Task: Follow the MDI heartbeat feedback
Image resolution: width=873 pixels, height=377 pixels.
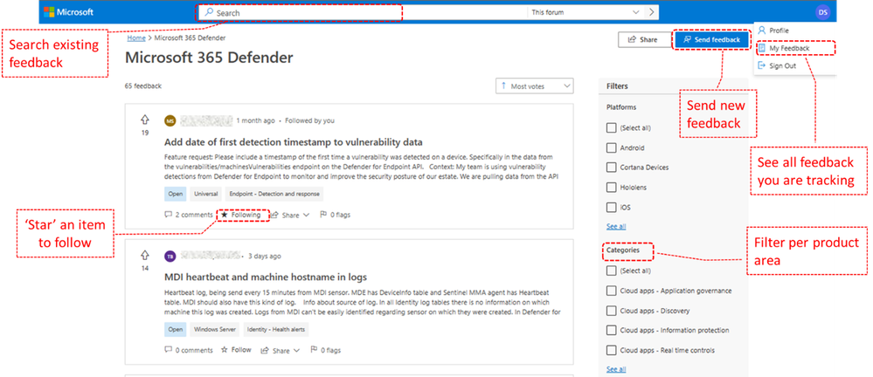Action: tap(236, 350)
